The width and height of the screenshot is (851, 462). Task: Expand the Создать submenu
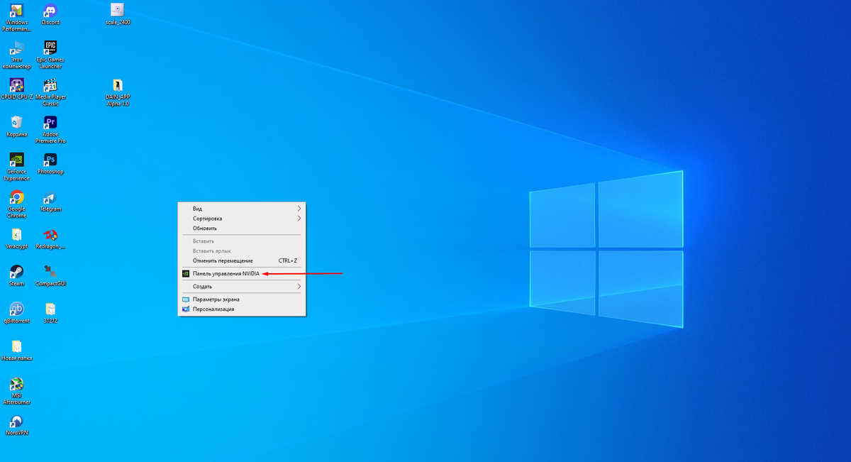click(242, 286)
